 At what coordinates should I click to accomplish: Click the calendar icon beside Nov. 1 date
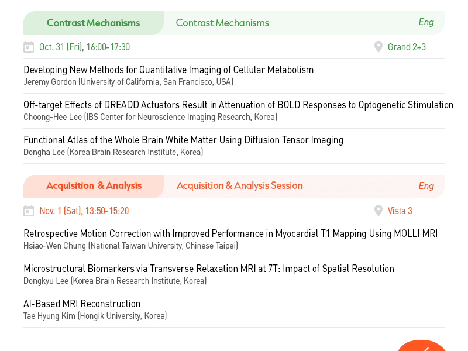29,211
